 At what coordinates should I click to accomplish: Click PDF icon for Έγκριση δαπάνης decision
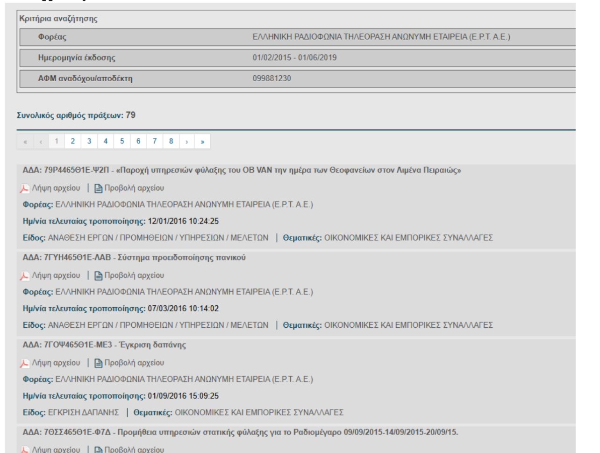coord(24,363)
